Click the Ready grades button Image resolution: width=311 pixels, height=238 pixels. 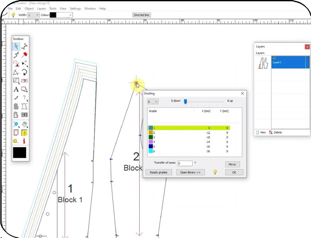tap(159, 172)
